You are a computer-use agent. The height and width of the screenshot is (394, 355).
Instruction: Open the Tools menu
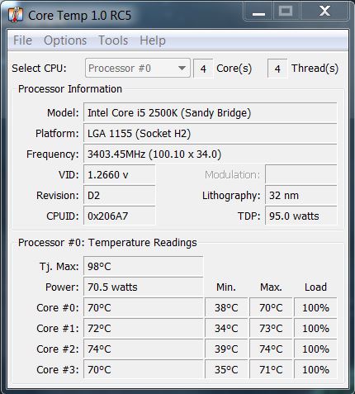point(113,40)
